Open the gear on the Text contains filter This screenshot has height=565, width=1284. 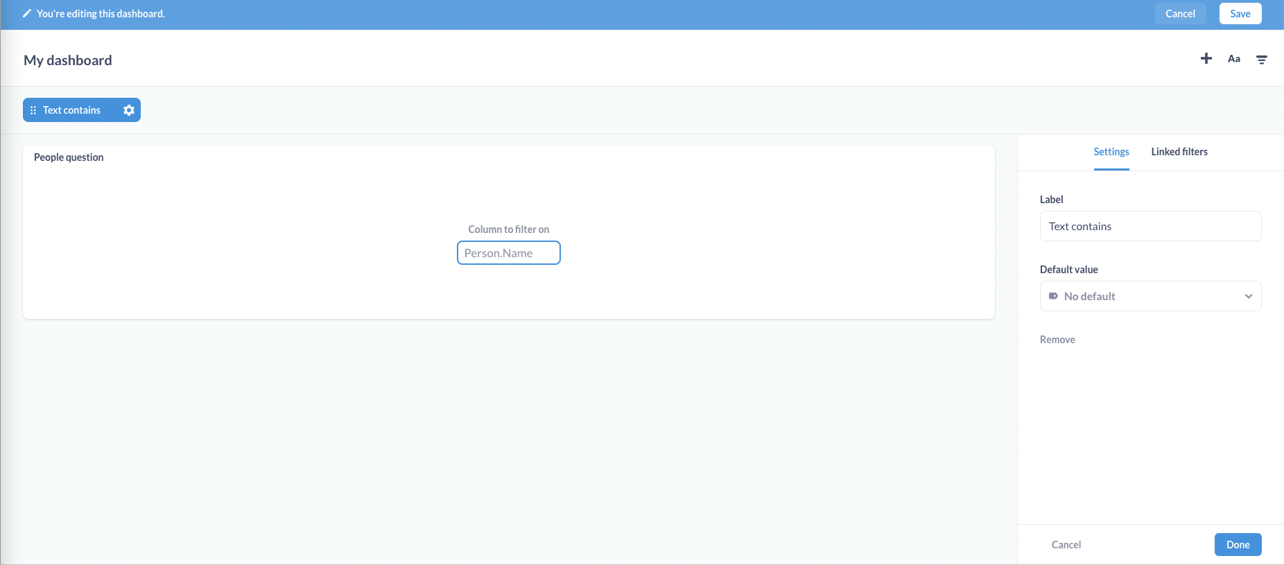click(x=129, y=110)
